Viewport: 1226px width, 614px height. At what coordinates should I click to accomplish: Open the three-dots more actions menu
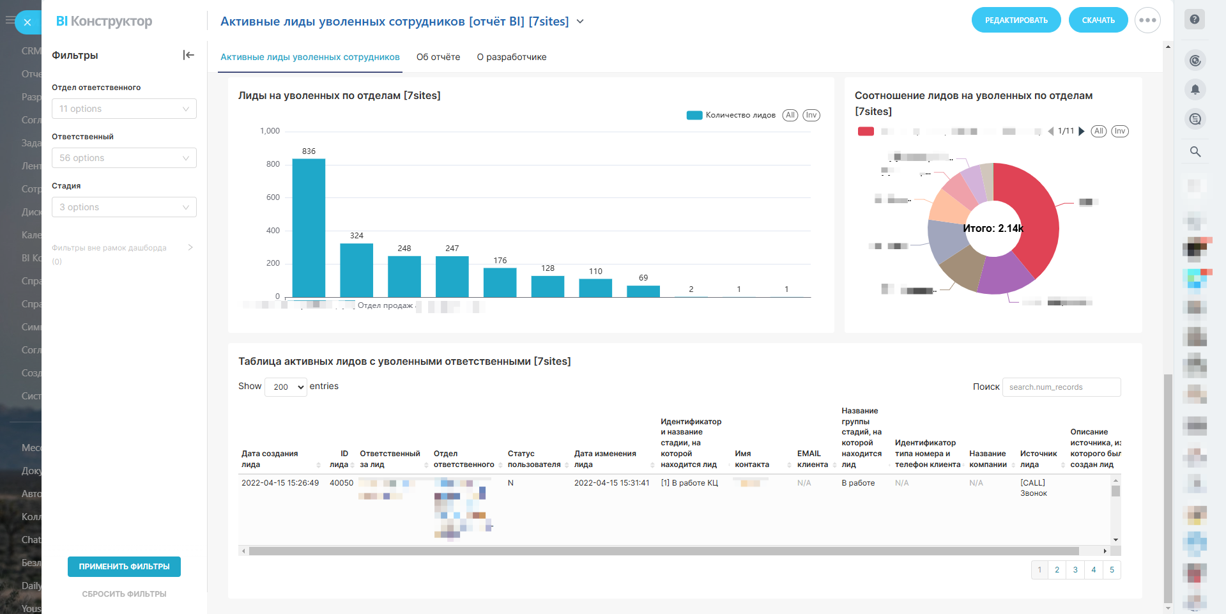point(1147,20)
